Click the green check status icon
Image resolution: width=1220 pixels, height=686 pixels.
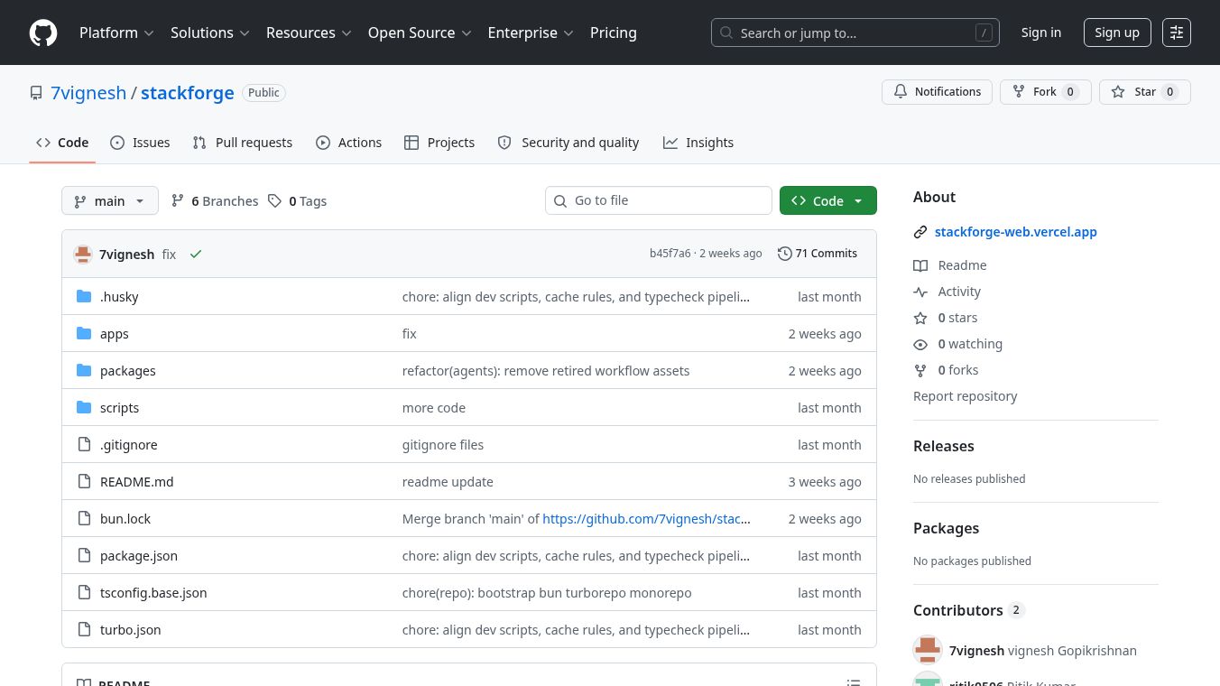point(196,255)
